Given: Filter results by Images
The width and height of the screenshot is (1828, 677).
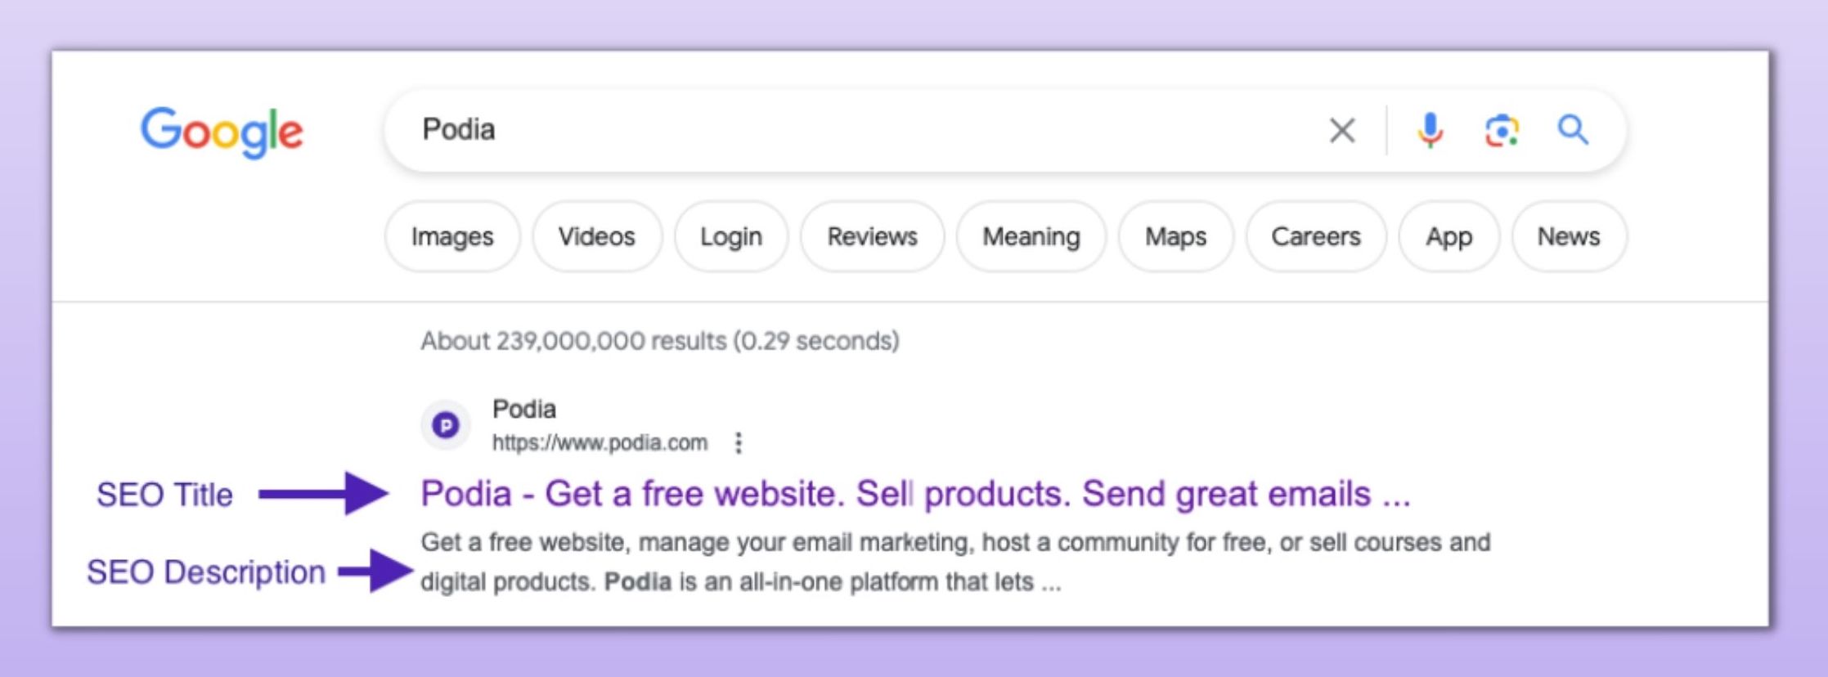Looking at the screenshot, I should click(452, 236).
